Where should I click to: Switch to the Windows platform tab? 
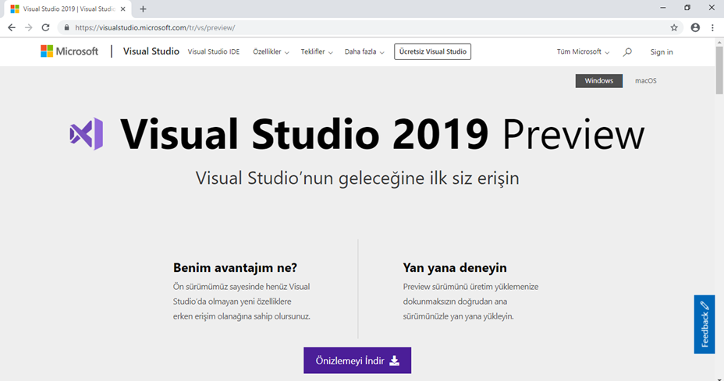click(x=599, y=81)
